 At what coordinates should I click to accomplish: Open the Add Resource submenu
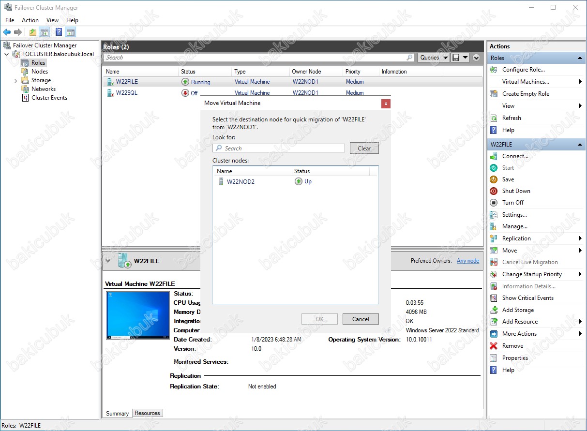click(536, 322)
